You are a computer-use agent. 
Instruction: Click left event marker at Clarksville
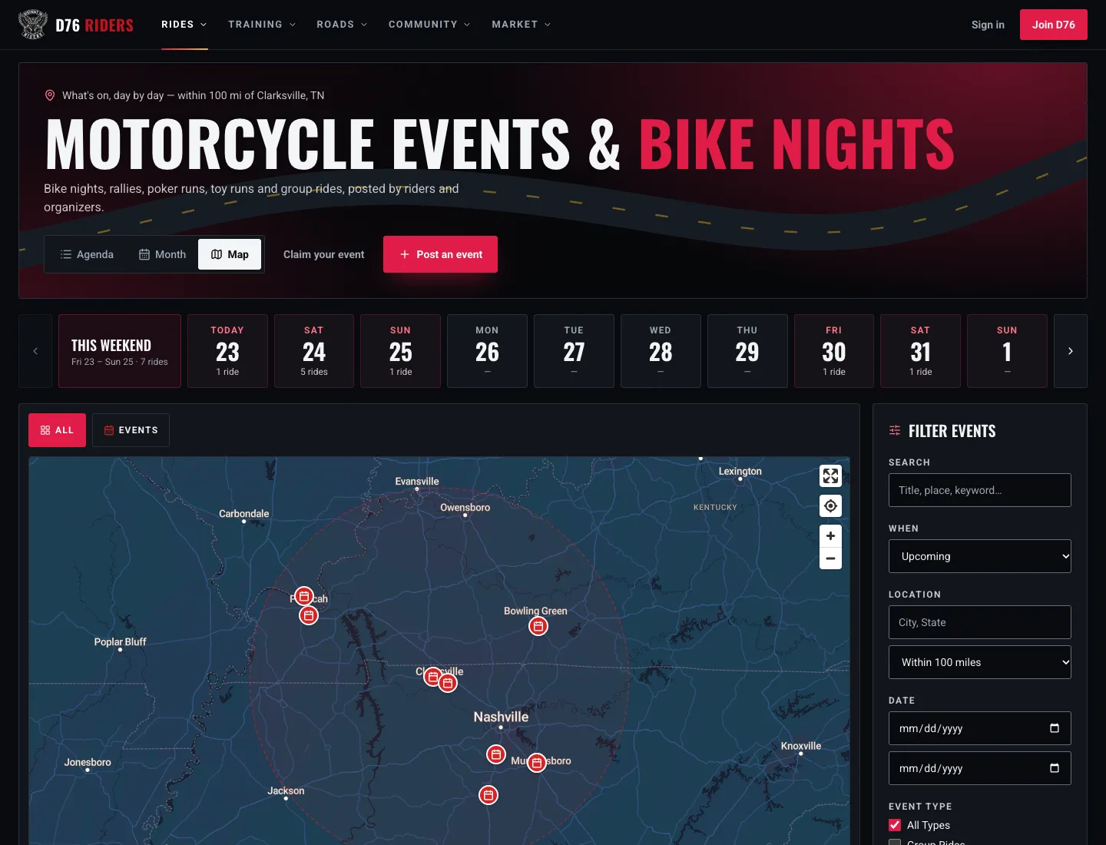pos(433,677)
